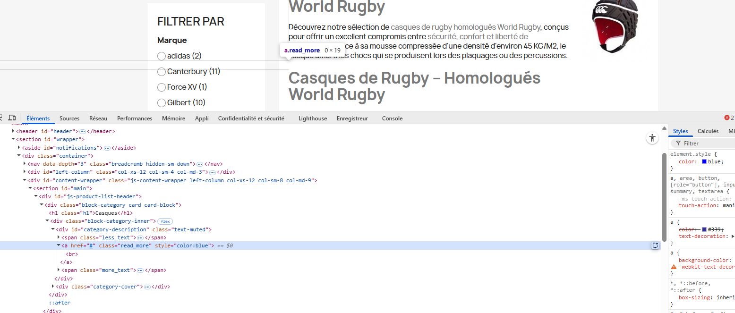
Task: Click the AI assistance icon on selected row
Action: pyautogui.click(x=655, y=245)
